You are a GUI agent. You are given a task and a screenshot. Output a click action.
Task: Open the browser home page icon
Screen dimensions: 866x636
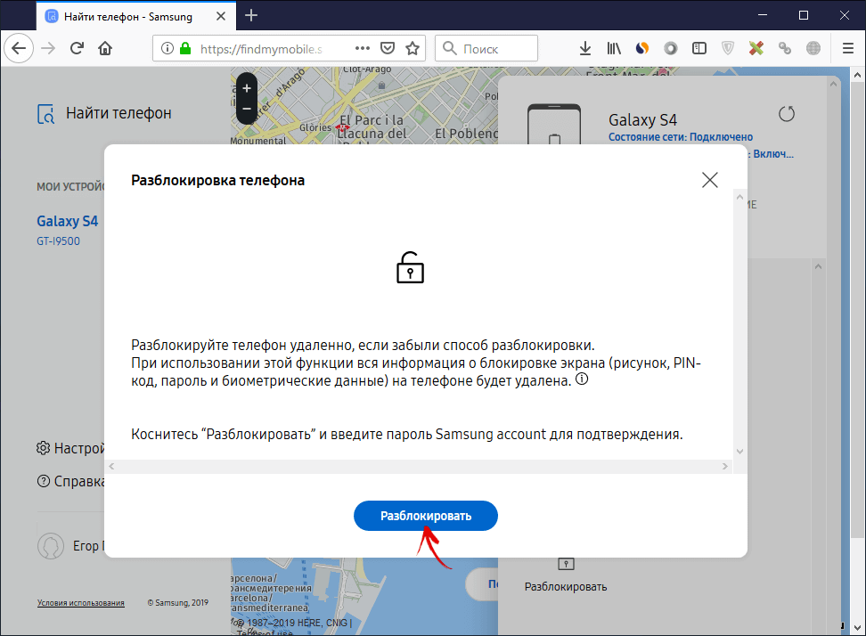tap(105, 49)
